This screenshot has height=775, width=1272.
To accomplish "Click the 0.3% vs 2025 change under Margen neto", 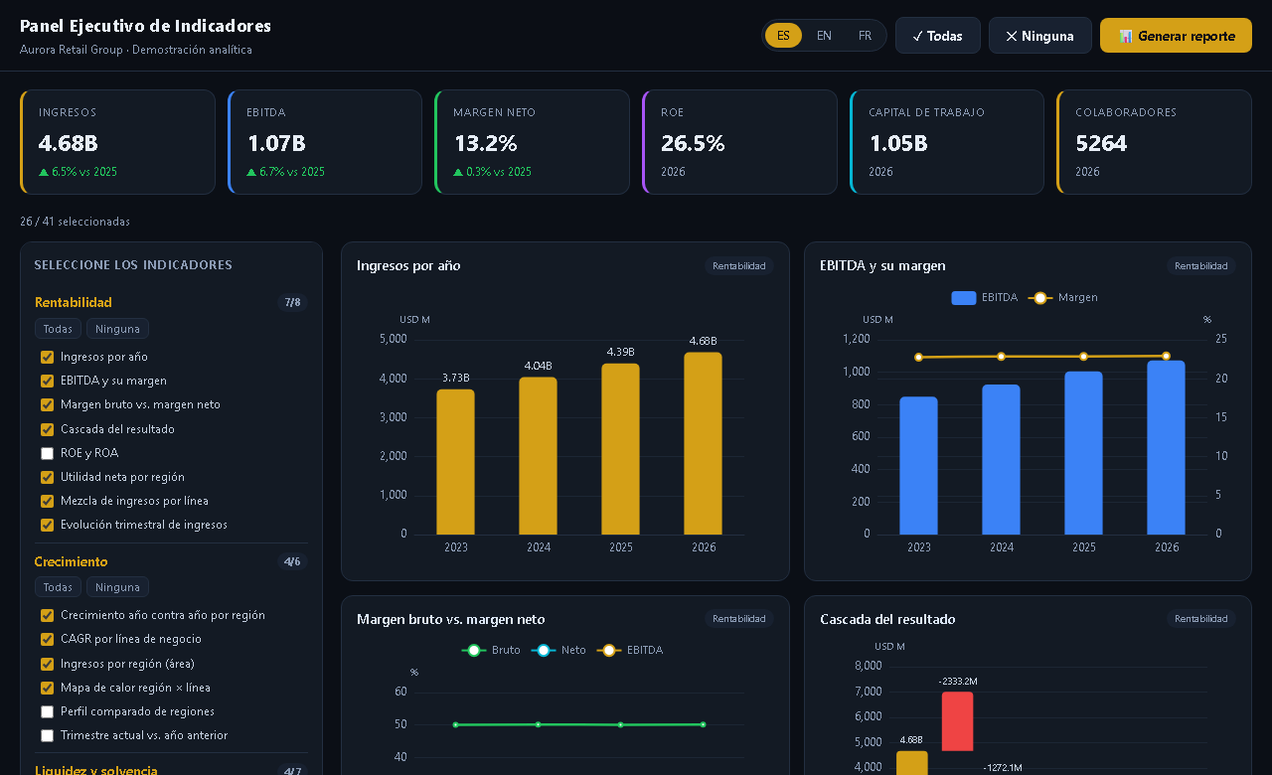I will point(493,172).
